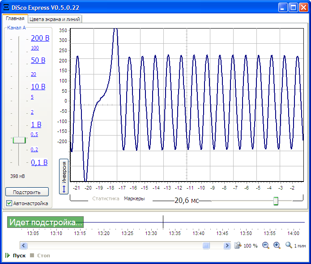Select the 50 В voltage range
The height and width of the screenshot is (264, 311).
pyautogui.click(x=38, y=61)
